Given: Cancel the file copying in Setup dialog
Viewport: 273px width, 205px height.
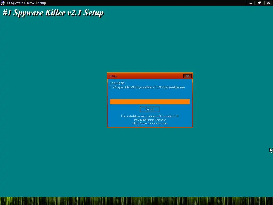Looking at the screenshot, I should 150,109.
